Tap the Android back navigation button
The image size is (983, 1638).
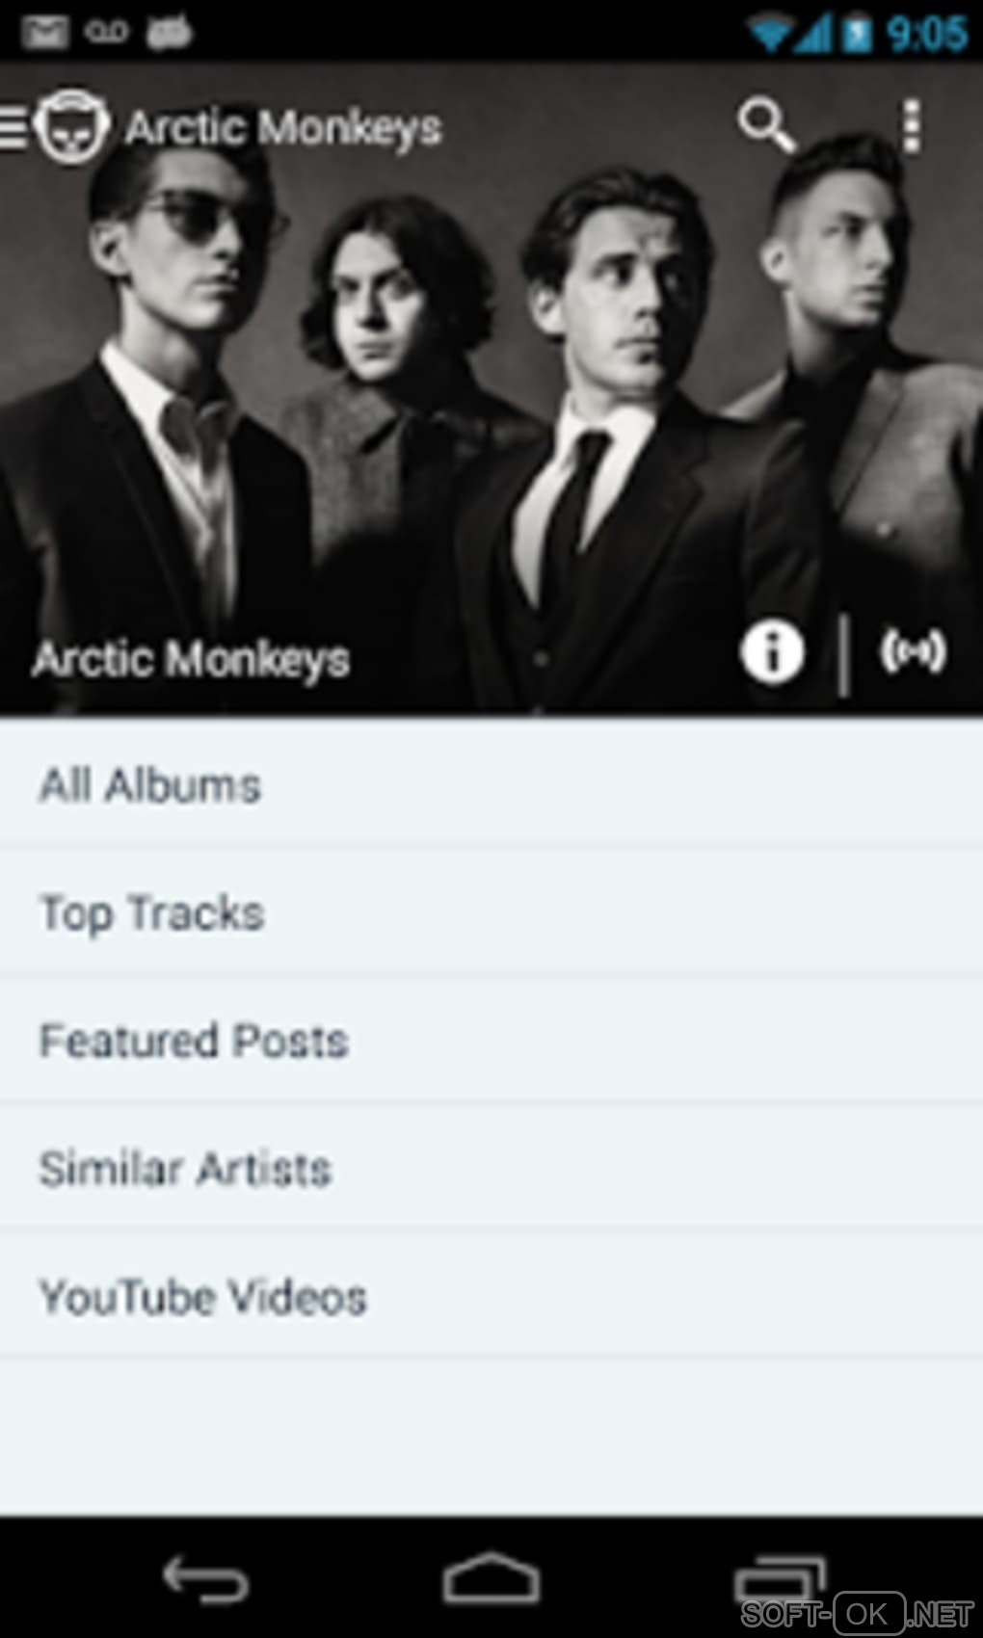(205, 1578)
